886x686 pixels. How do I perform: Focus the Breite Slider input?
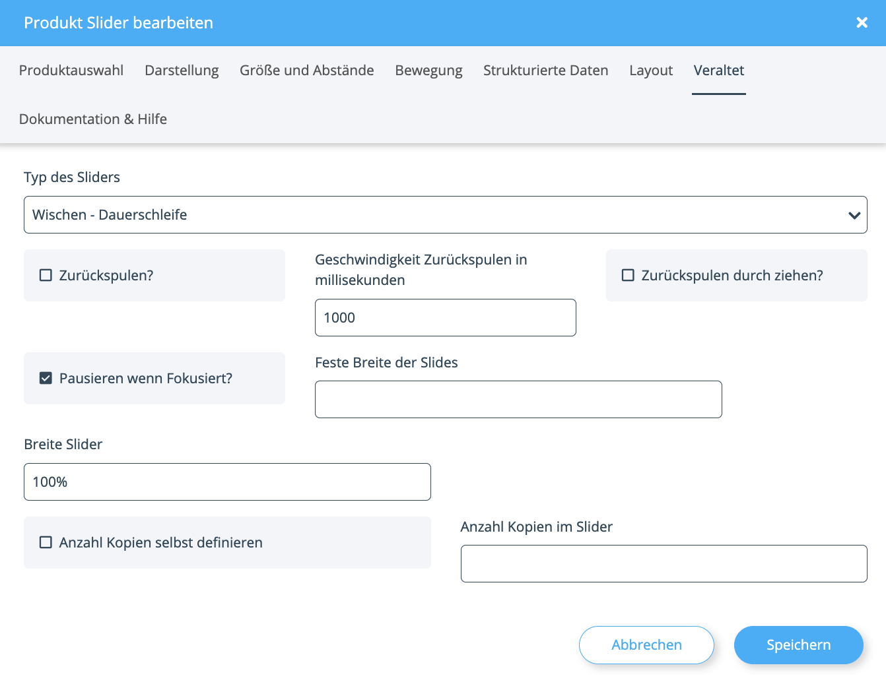click(227, 482)
